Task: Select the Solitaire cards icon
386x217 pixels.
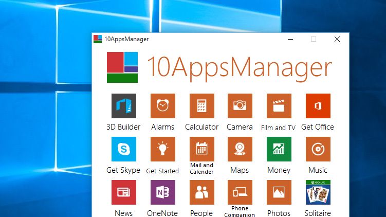Action: pos(318,192)
